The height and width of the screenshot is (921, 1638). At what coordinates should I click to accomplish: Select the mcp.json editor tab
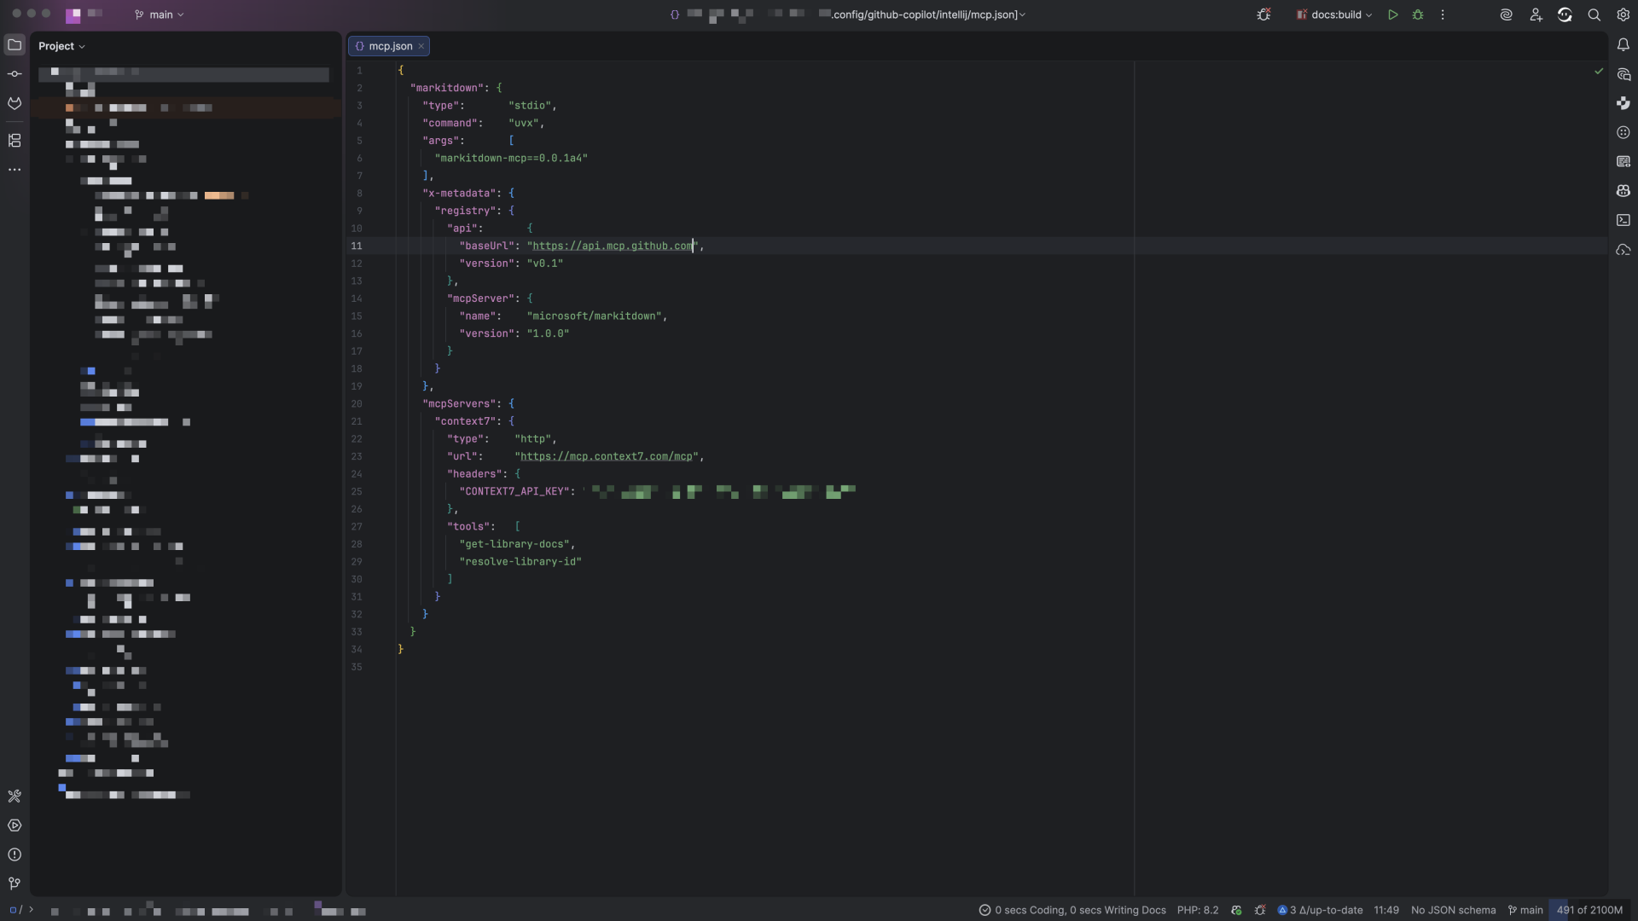tap(389, 46)
